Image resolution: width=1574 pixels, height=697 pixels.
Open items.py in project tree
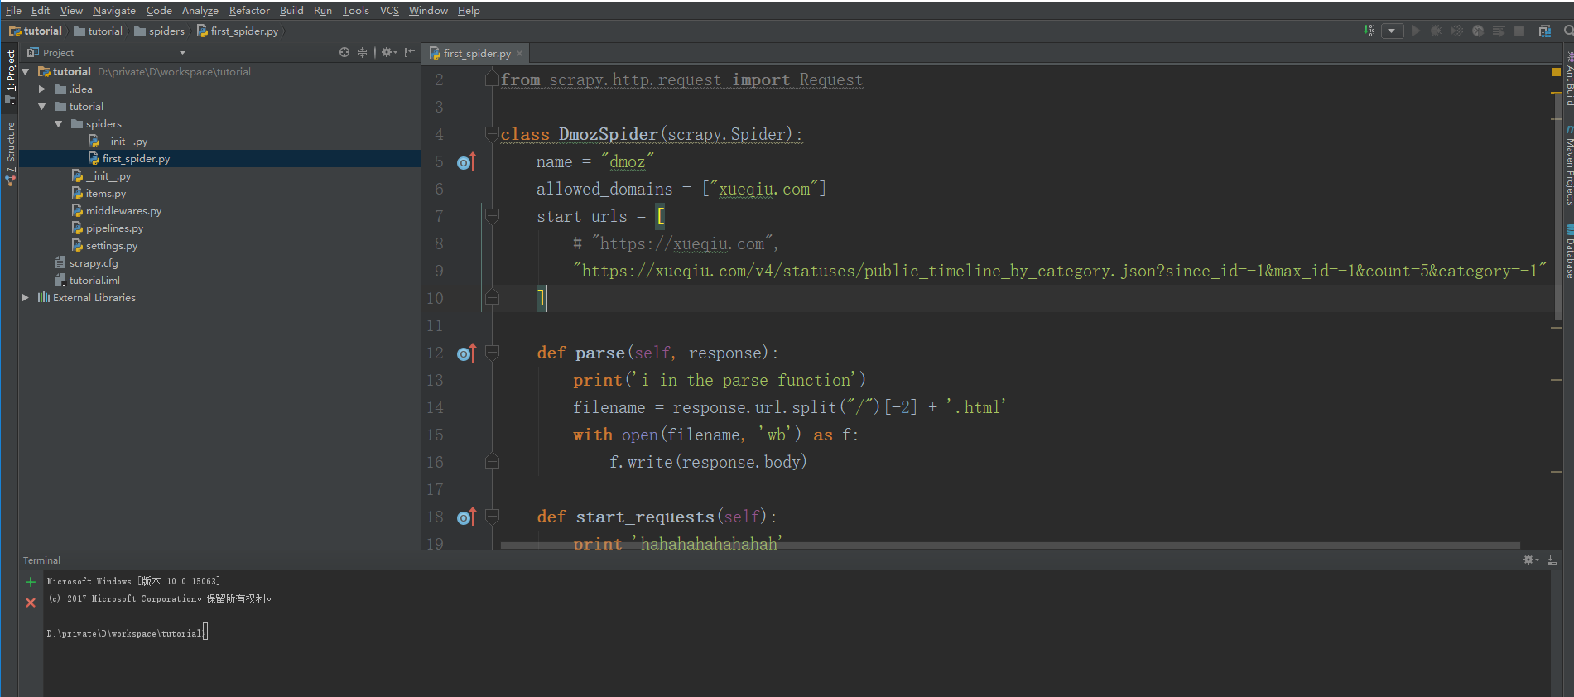[x=99, y=194]
